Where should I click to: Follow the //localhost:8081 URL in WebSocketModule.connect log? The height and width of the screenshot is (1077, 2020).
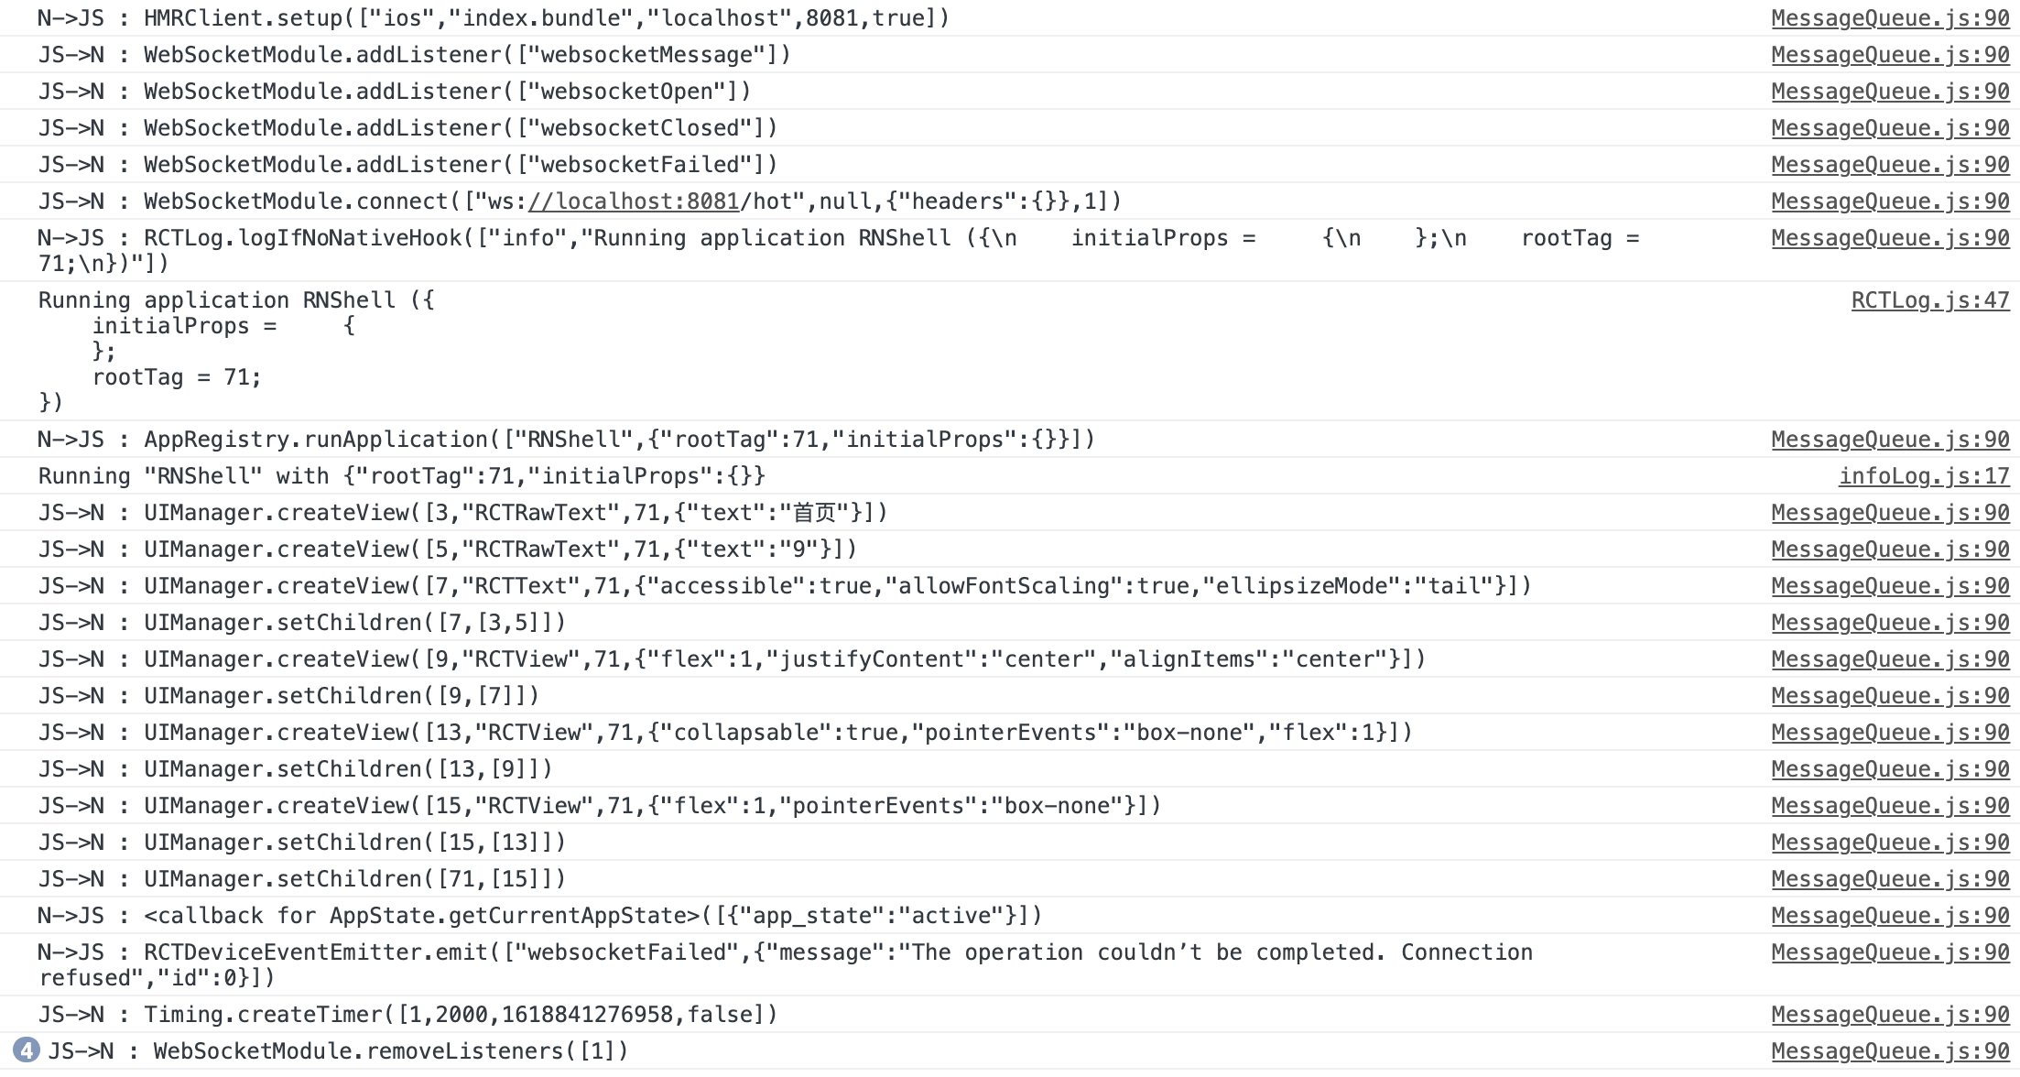[634, 201]
